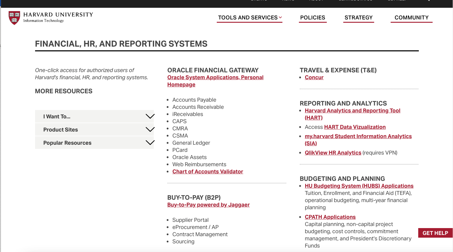Open the QlikView HR Analytics link
Screen dimensions: 453x252
(x=333, y=153)
